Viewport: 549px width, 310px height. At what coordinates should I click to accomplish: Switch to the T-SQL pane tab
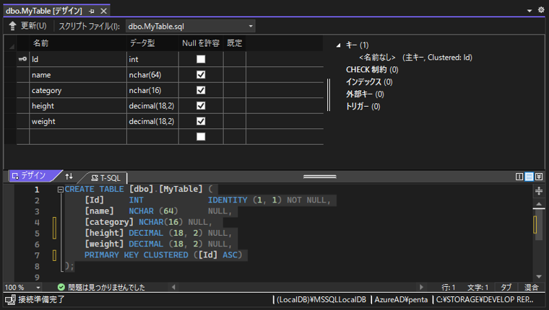click(x=106, y=178)
